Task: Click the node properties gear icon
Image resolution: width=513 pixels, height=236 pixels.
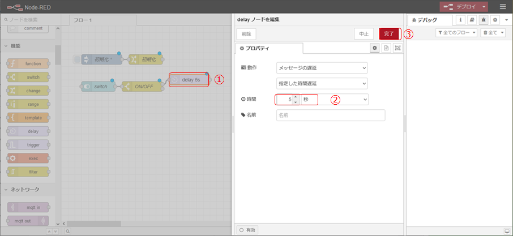Action: click(375, 49)
